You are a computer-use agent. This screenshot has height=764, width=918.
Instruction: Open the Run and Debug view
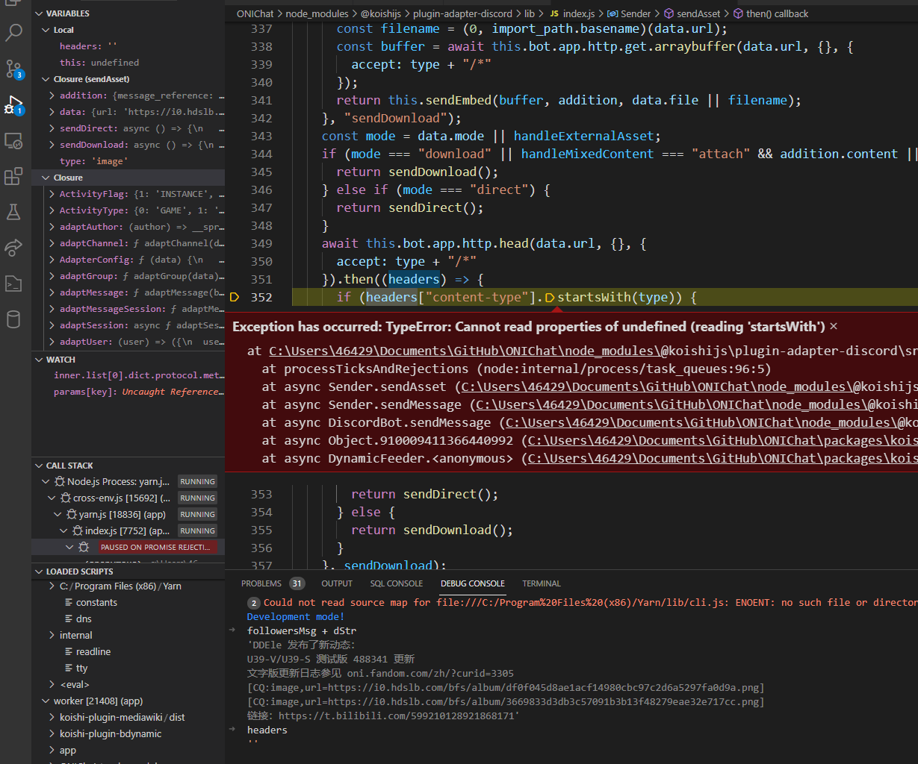tap(13, 104)
